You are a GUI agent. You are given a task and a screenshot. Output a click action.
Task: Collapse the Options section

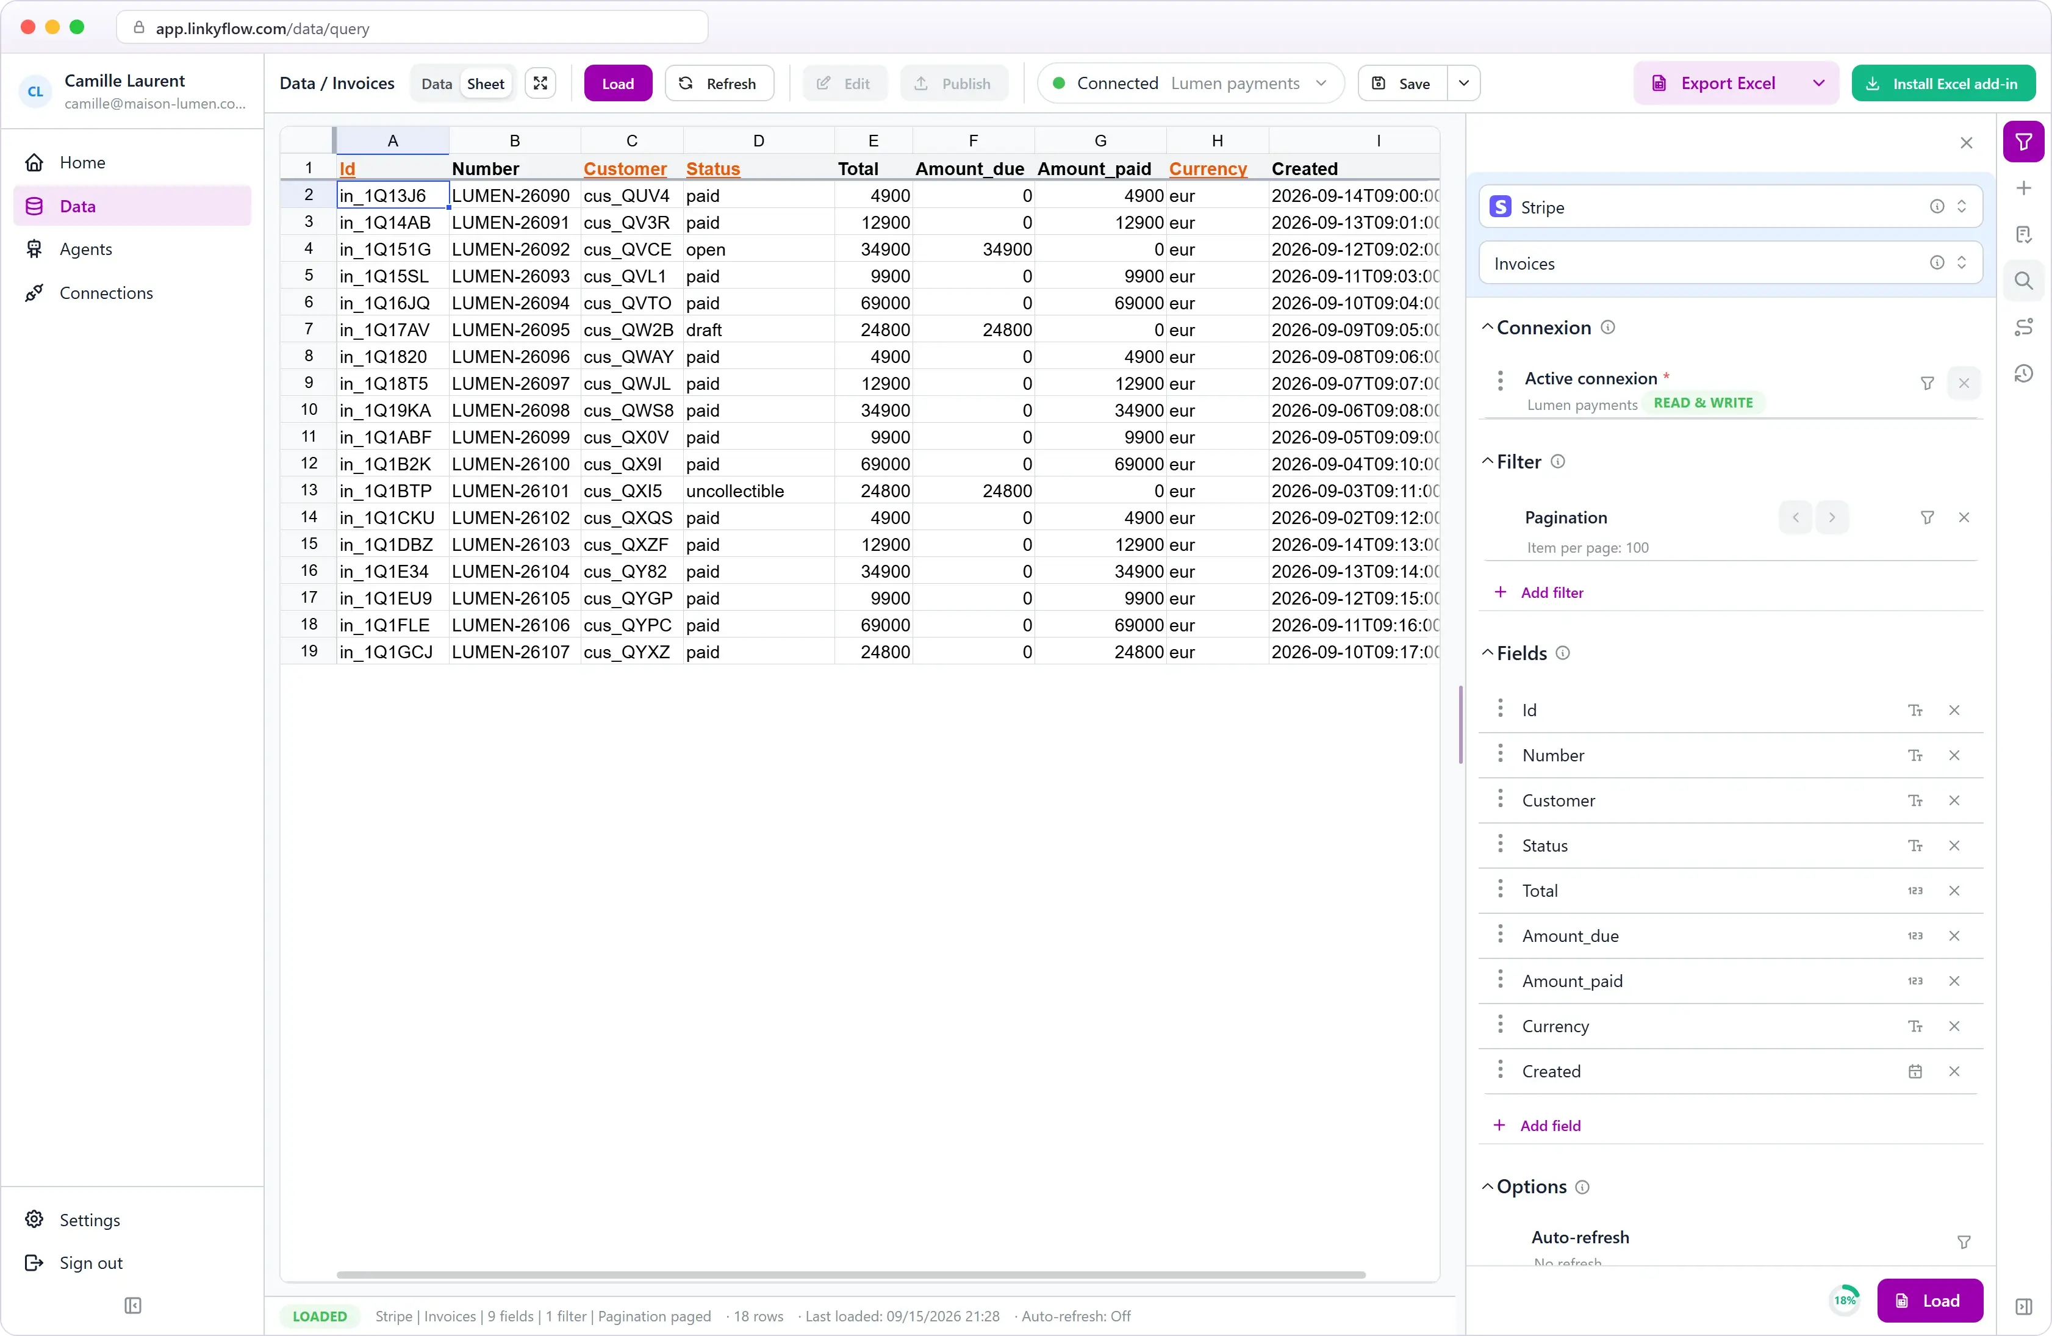coord(1487,1188)
